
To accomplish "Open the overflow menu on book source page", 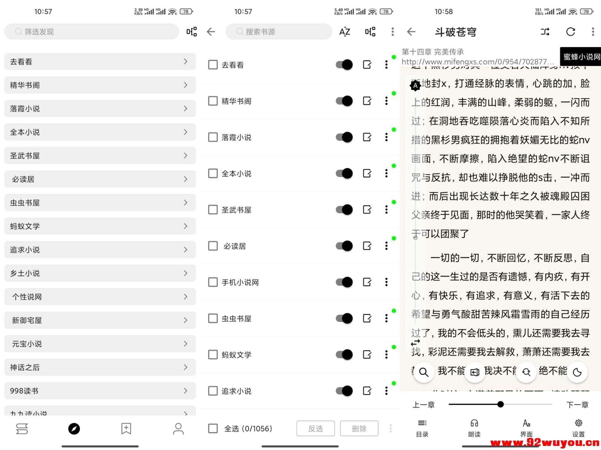I will tap(392, 32).
